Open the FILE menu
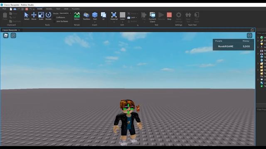Screen dimensions: 266x149 point(4,9)
